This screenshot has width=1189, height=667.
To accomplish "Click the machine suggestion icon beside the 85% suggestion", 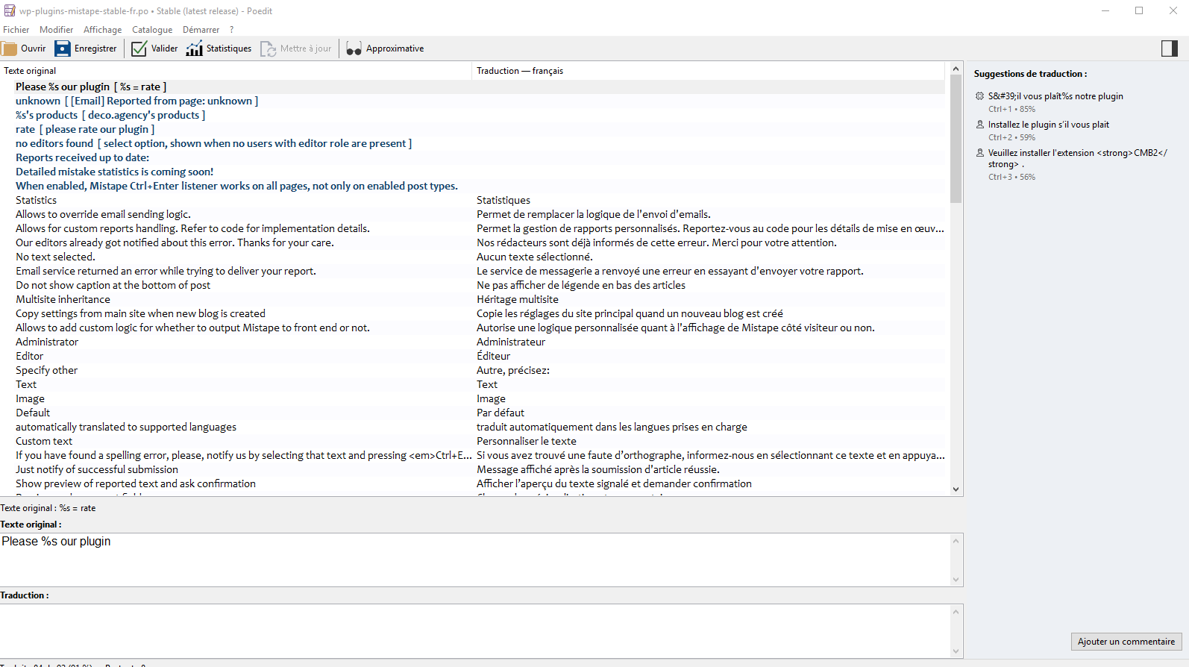I will pyautogui.click(x=979, y=96).
